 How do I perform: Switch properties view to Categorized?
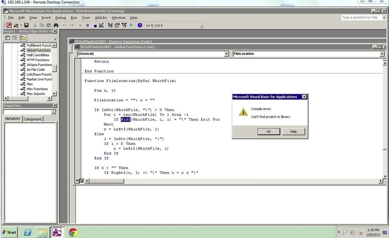[x=33, y=118]
